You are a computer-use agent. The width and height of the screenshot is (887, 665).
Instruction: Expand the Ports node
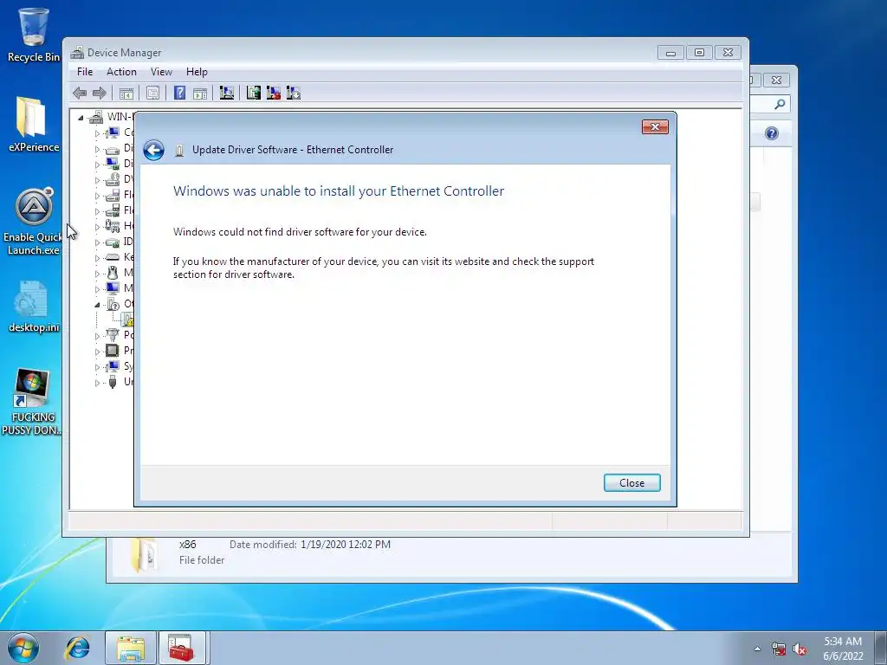[x=97, y=336]
